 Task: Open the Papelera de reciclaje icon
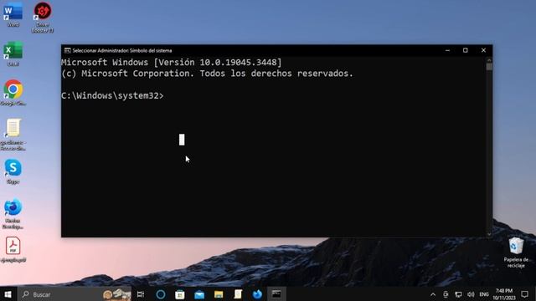[x=516, y=253]
